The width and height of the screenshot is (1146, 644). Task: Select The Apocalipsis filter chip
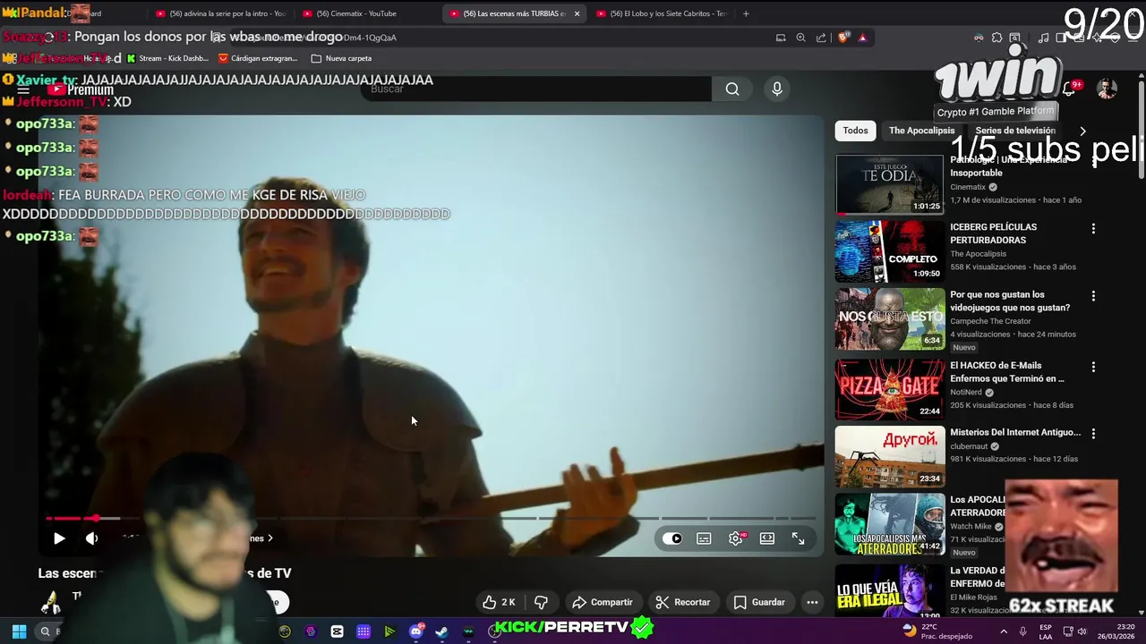coord(921,131)
